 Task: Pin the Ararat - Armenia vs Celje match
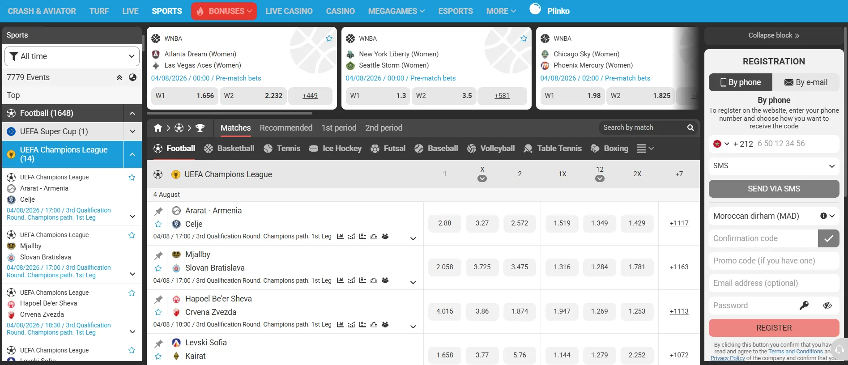(x=158, y=211)
